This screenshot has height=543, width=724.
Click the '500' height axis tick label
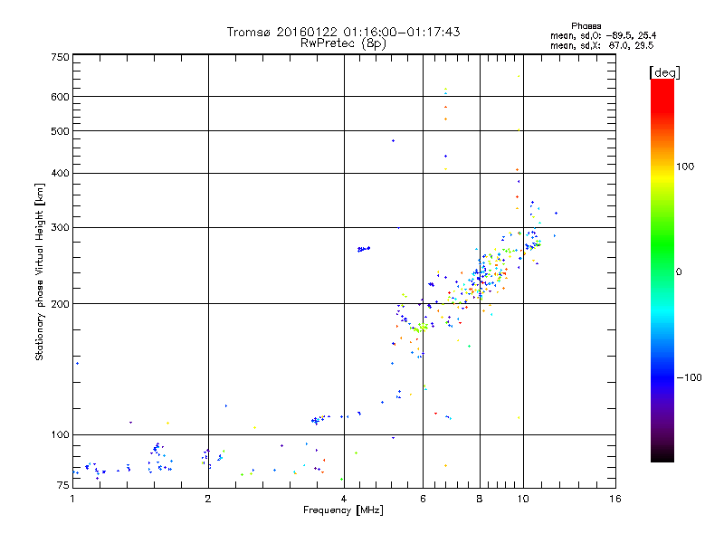60,131
